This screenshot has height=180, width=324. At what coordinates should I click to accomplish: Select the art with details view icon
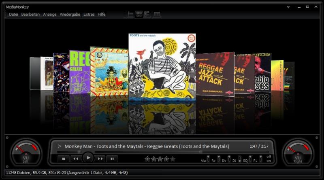[x=147, y=14]
